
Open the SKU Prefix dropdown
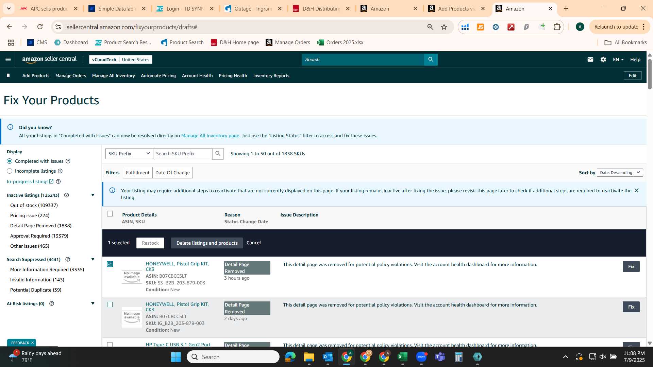coord(129,154)
